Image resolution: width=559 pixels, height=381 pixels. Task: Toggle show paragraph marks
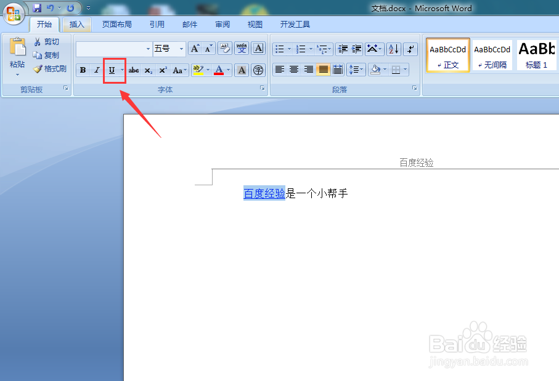[x=410, y=49]
